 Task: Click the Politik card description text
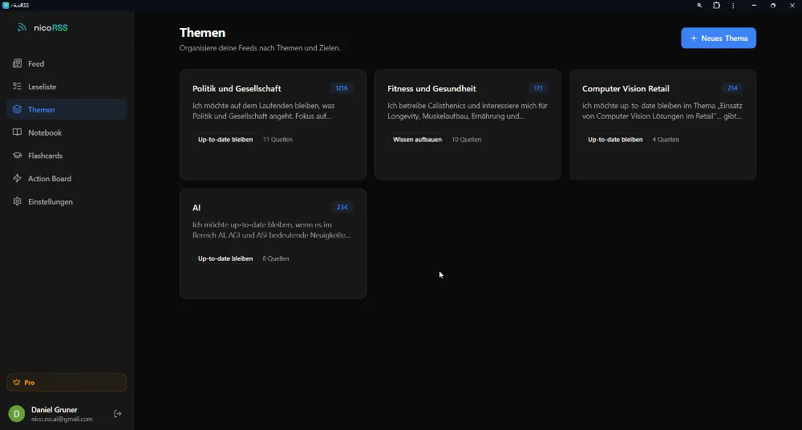[263, 111]
